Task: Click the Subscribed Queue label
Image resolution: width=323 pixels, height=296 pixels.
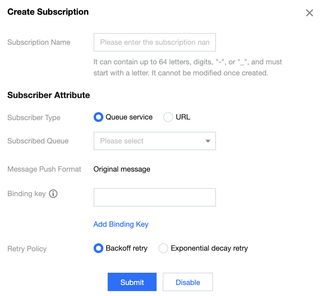Action: click(x=38, y=141)
